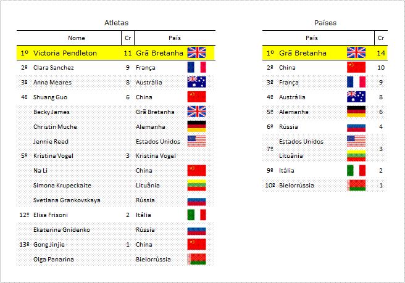Screen dimensions: 405x283
Task: Select the Cr column header in Países table
Action: 381,38
